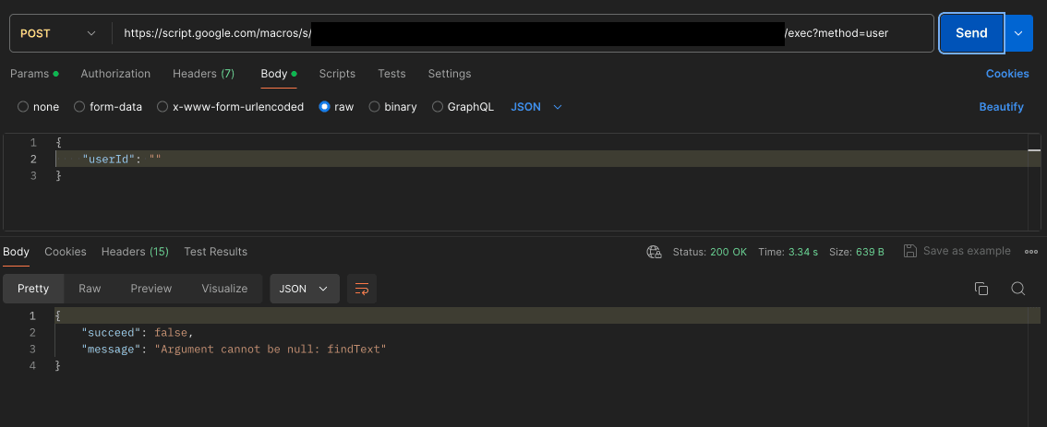Screen dimensions: 1047x427
Task: Select the none body type radio
Action: coord(23,107)
